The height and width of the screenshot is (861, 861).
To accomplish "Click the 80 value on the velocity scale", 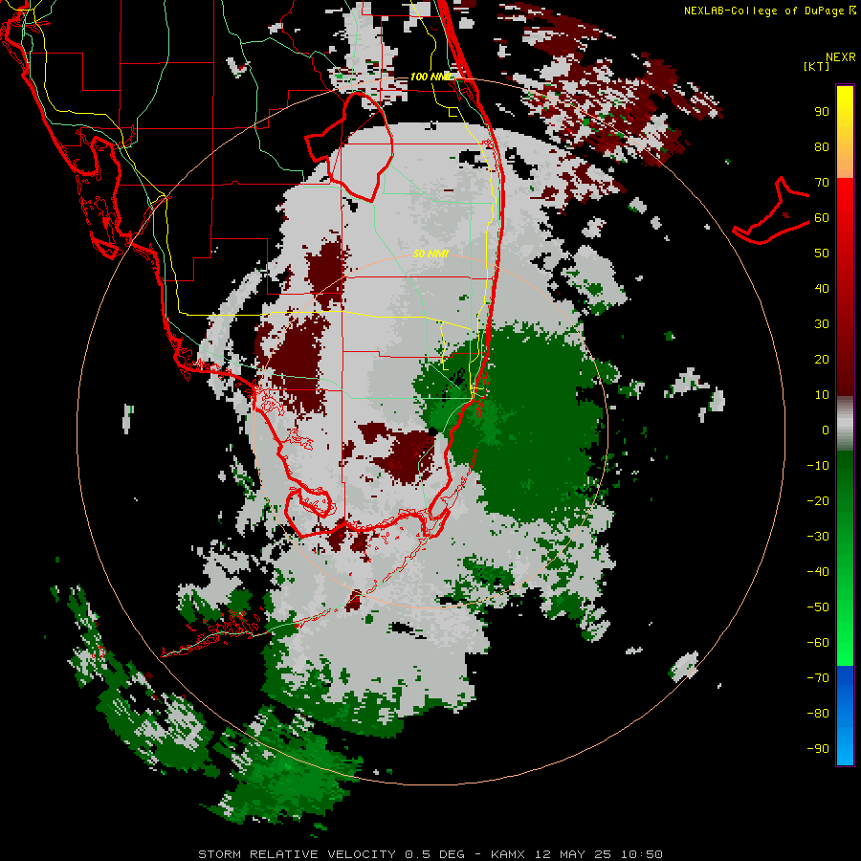I will point(822,146).
